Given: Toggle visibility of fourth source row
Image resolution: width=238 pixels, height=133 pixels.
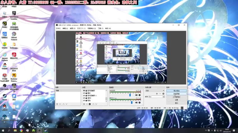Looking at the screenshot, I should pos(84,98).
